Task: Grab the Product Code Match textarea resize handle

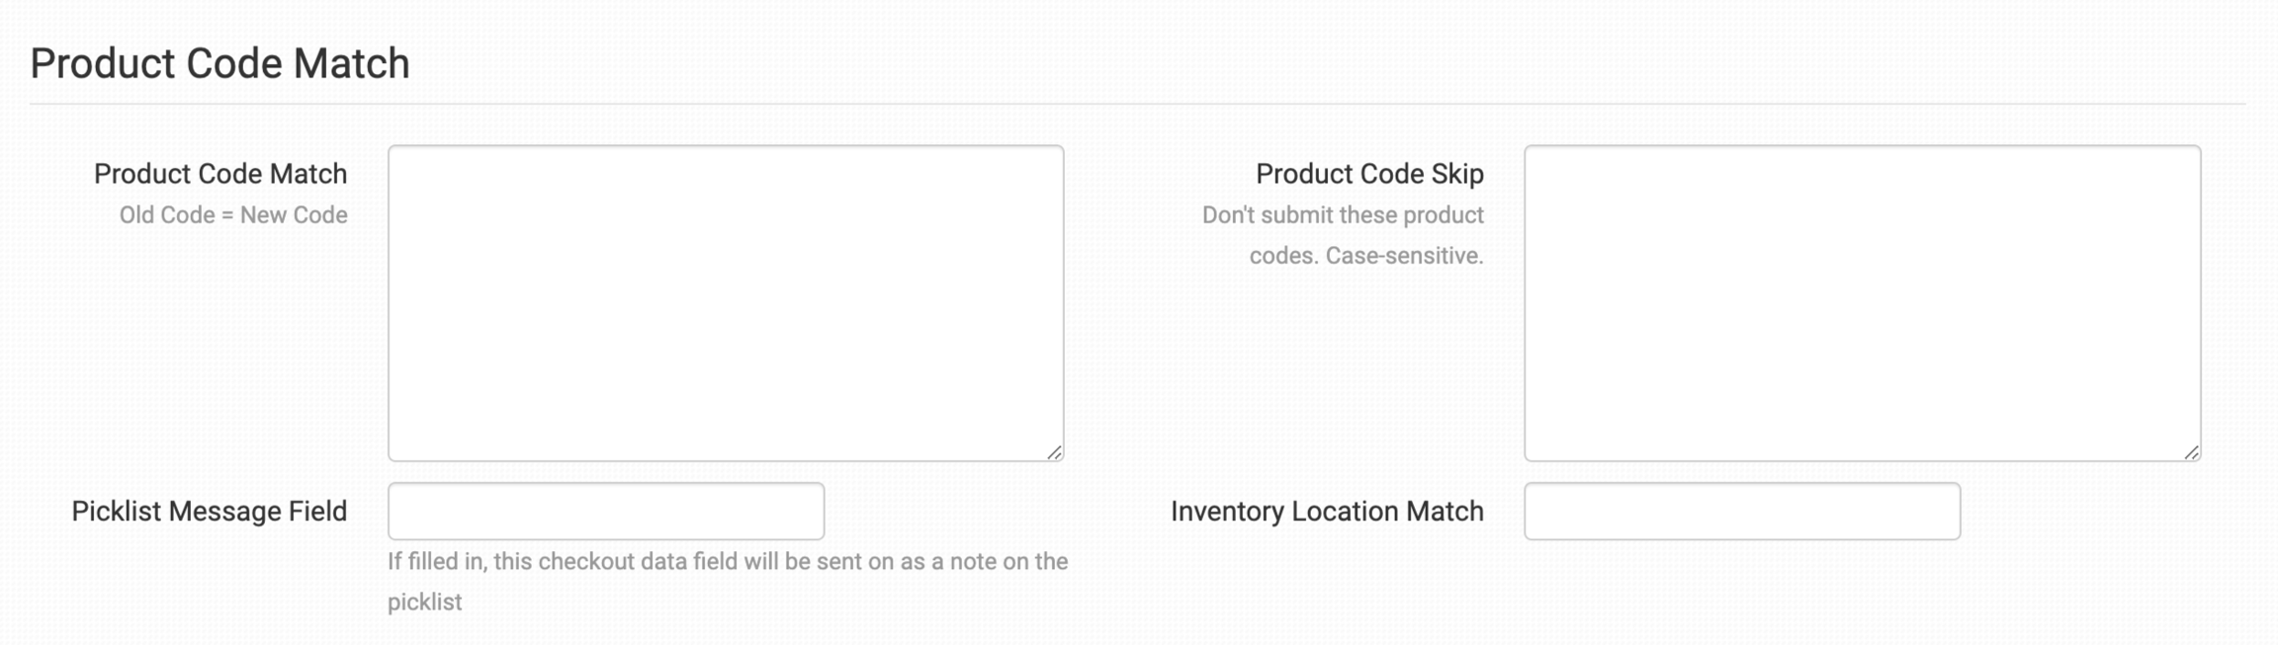Action: click(x=1054, y=452)
